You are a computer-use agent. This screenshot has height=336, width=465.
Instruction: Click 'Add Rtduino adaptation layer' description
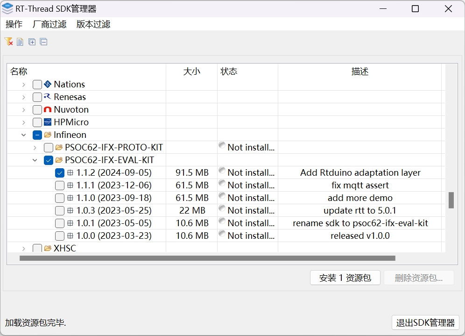pos(360,173)
